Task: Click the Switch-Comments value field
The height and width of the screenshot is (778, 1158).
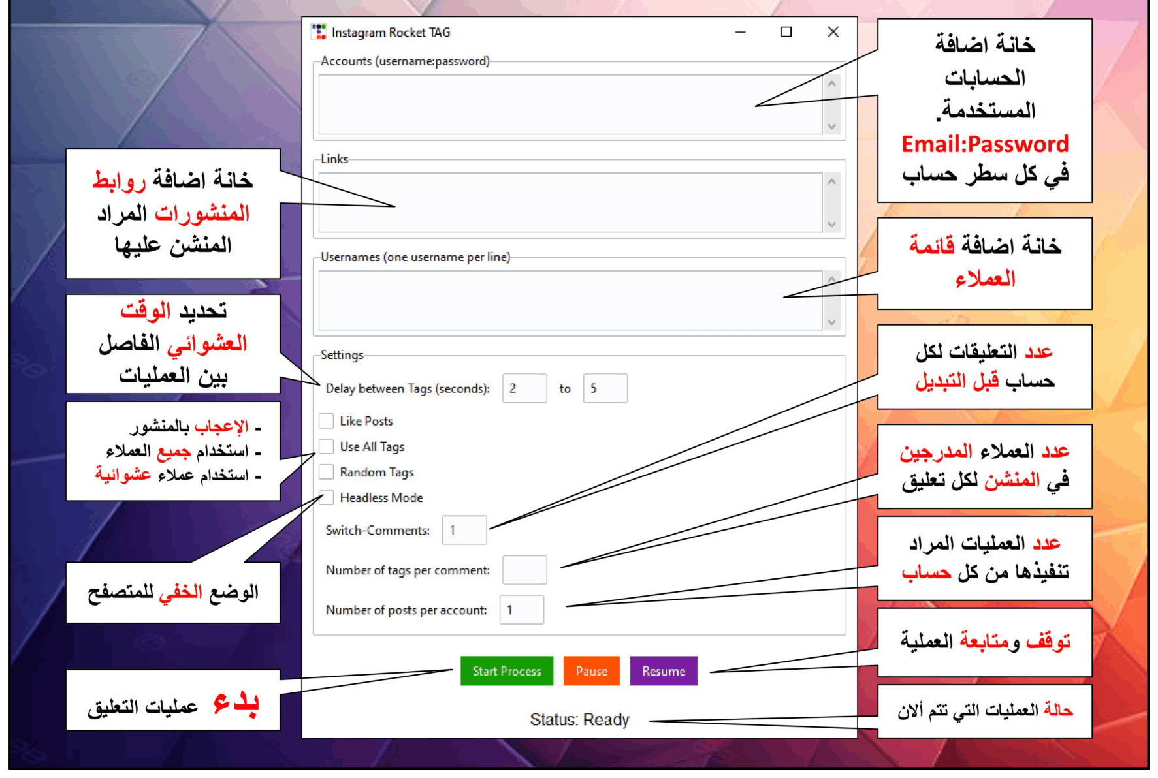Action: [x=464, y=530]
